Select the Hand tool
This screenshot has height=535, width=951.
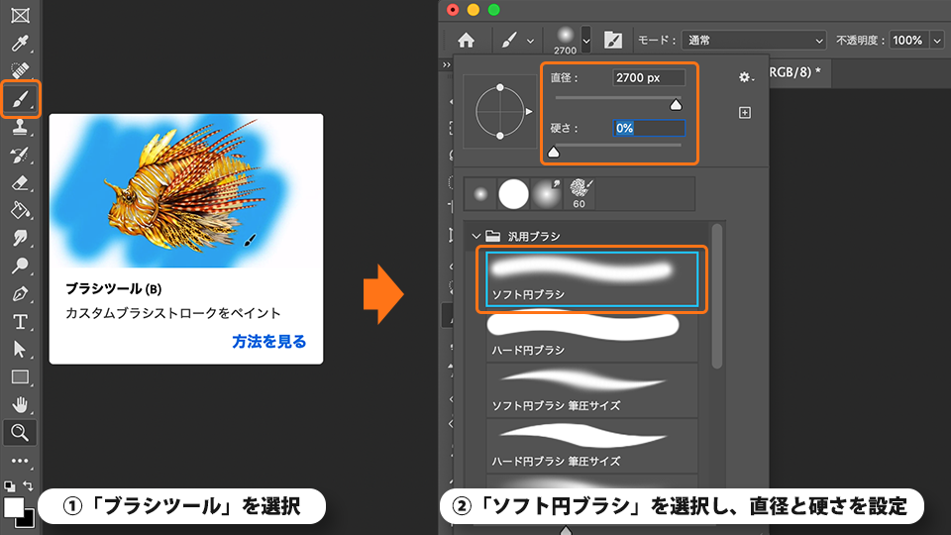(20, 404)
